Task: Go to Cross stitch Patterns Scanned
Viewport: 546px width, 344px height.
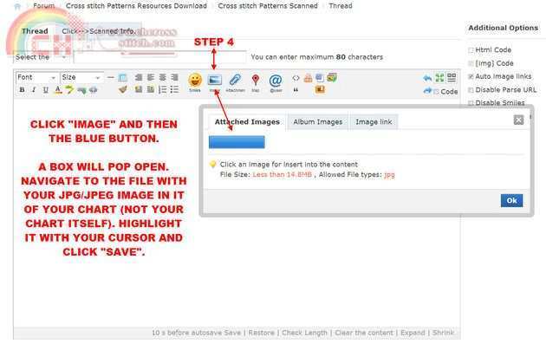Action: click(x=268, y=6)
